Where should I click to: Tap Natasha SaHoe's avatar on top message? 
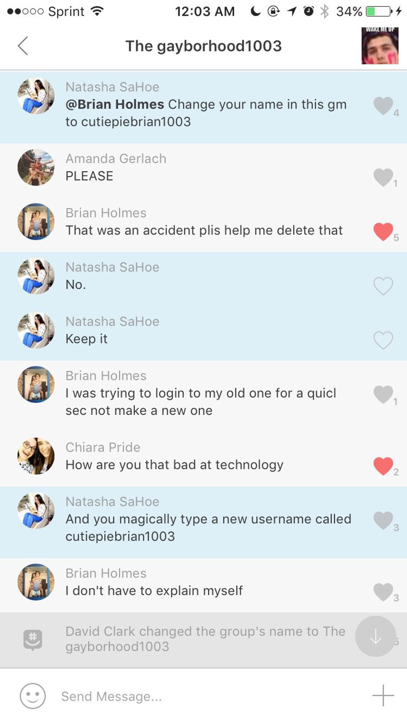36,96
